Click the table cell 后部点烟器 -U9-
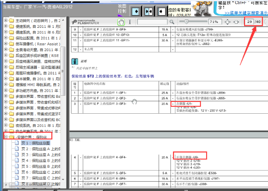This screenshot has width=268, height=191. 187,157
